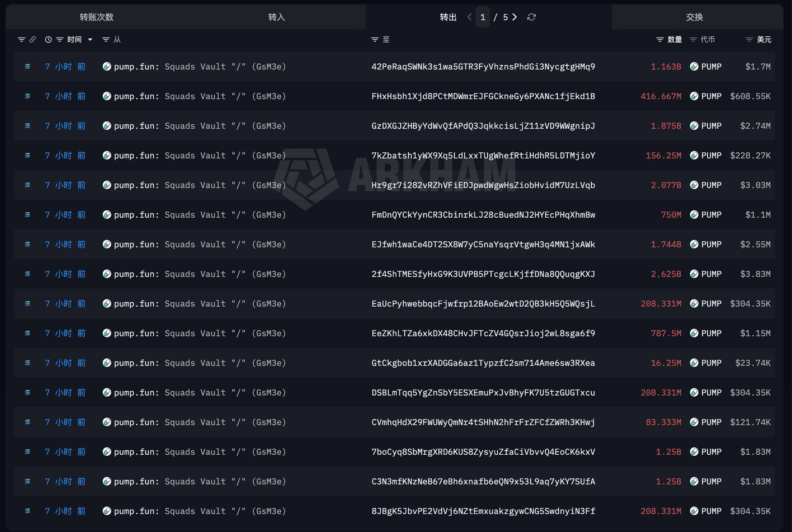The image size is (792, 532).
Task: Open the 美元 USD value filter
Action: (749, 39)
